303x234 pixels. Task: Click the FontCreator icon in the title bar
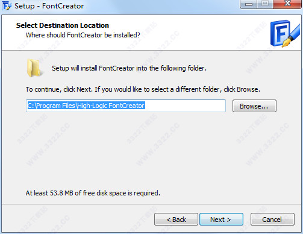7,5
